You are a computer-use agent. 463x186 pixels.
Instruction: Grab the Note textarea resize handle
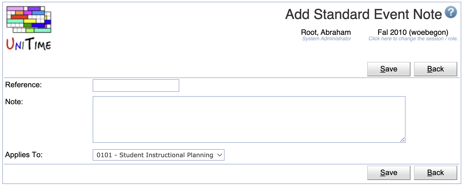402,140
